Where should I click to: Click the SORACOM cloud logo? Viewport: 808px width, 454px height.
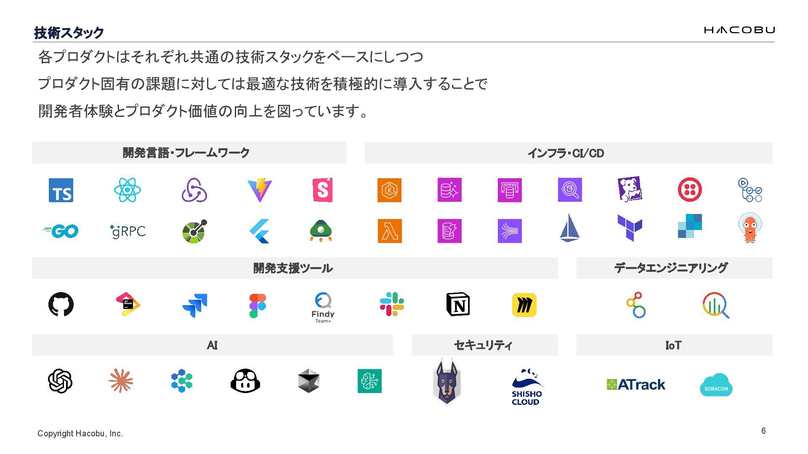(716, 385)
